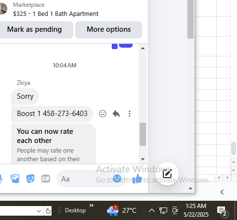Screen dimensions: 237x220
Task: Open clock showing 1:25 AM
Action: pyautogui.click(x=196, y=210)
